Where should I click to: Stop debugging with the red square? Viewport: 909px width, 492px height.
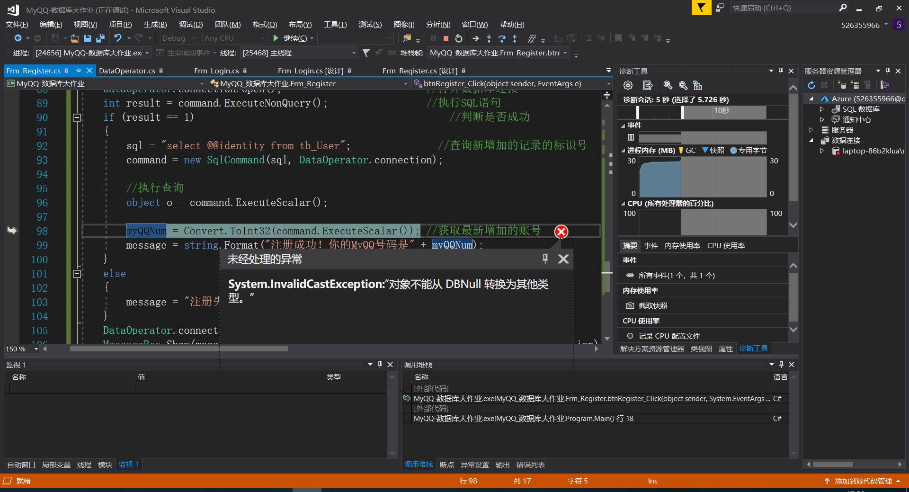pos(446,38)
